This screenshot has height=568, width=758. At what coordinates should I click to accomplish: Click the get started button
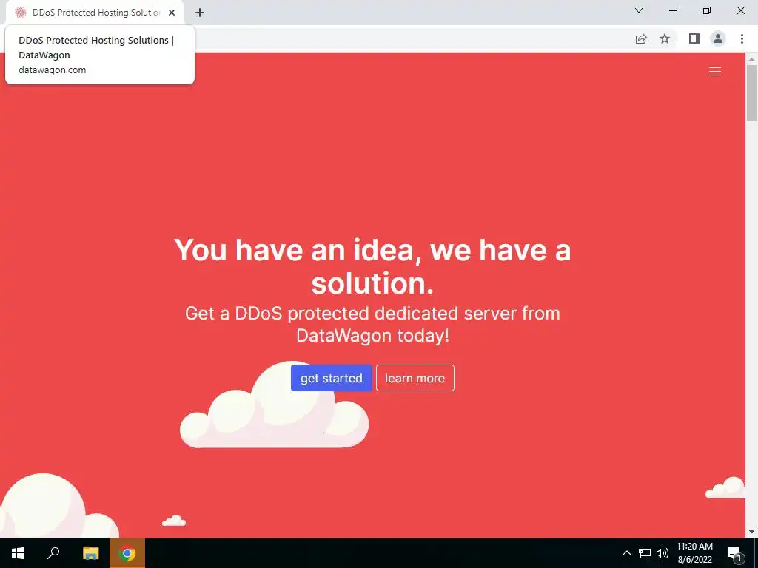[331, 378]
